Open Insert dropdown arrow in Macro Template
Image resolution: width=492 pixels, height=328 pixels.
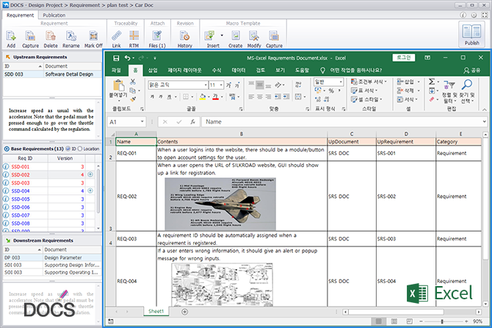pyautogui.click(x=222, y=35)
